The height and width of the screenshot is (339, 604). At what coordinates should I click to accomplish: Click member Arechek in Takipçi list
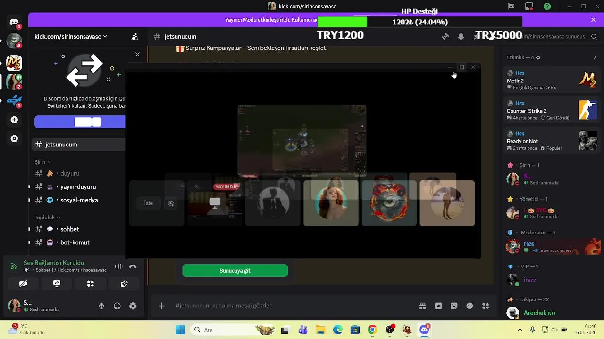tap(552, 313)
